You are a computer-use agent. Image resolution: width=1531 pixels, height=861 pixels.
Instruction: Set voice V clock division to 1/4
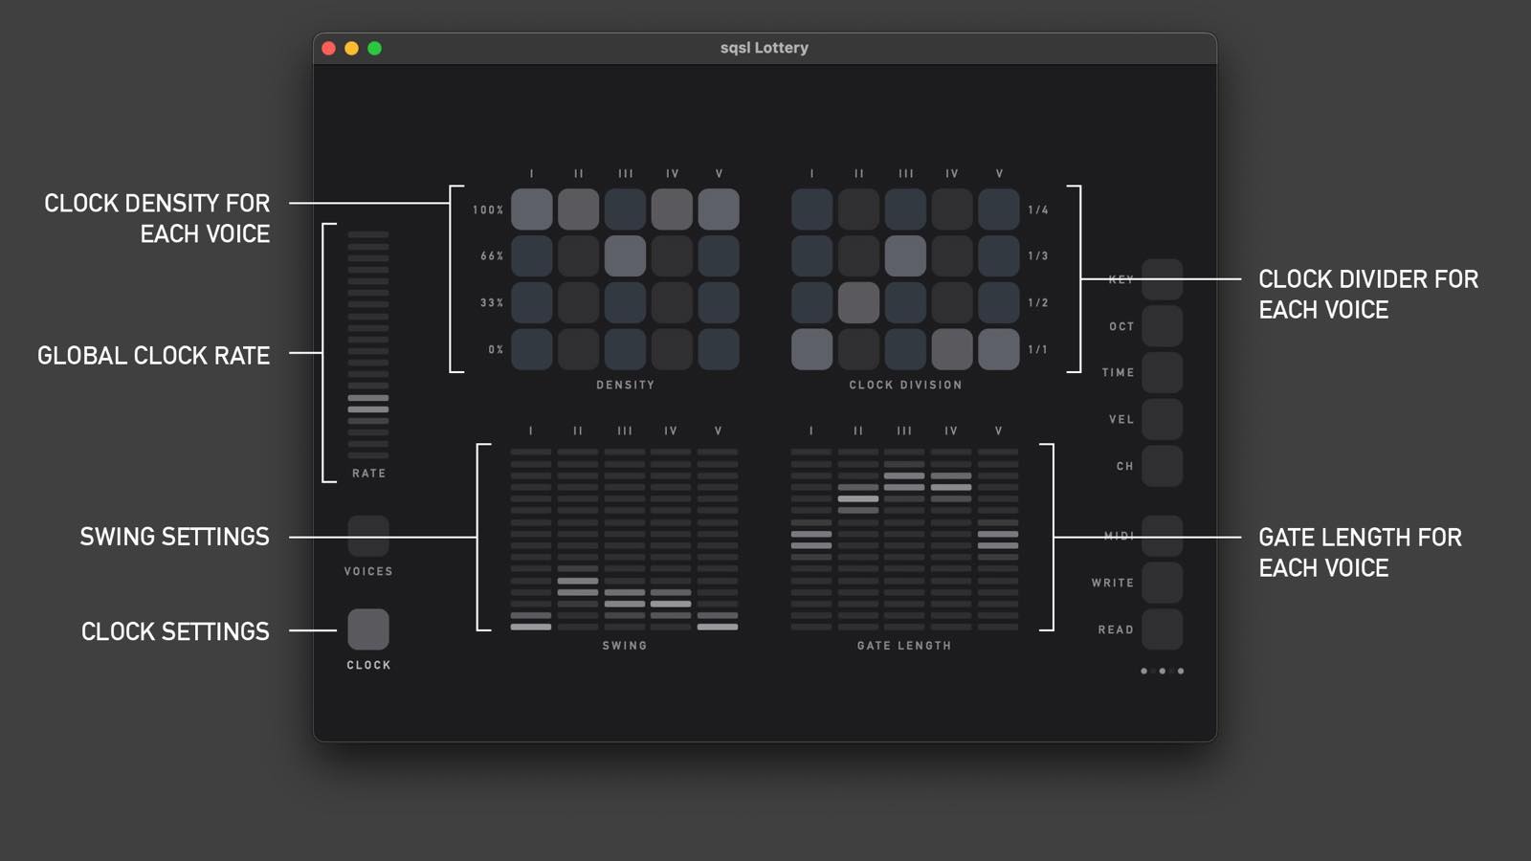998,210
